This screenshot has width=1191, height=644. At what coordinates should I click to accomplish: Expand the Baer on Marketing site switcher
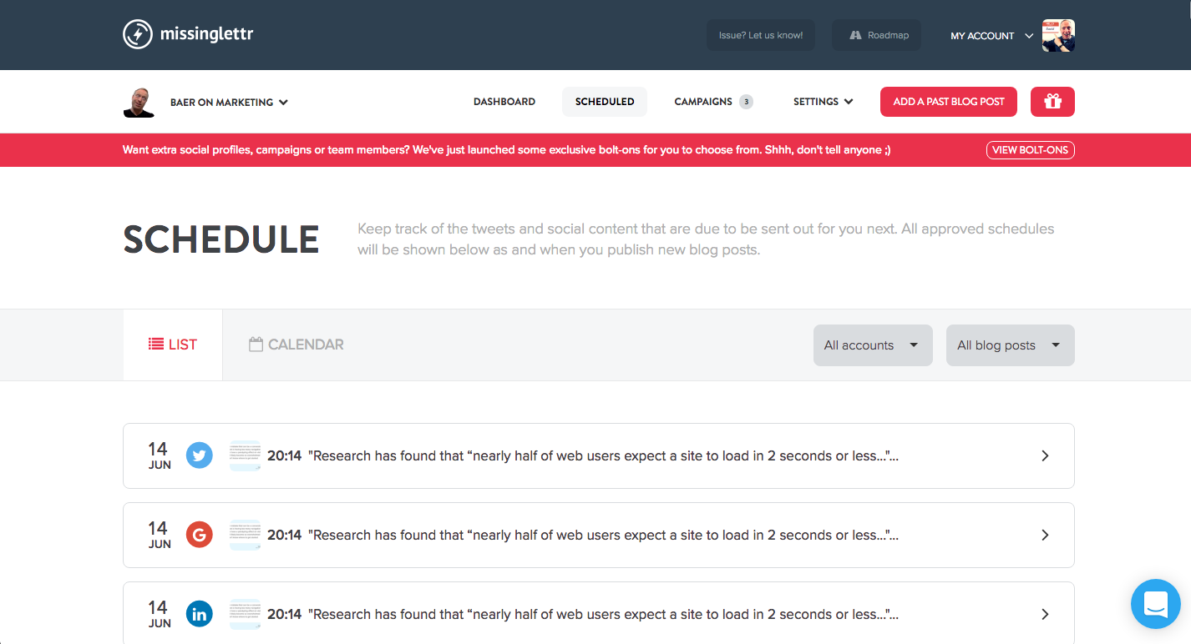click(229, 103)
